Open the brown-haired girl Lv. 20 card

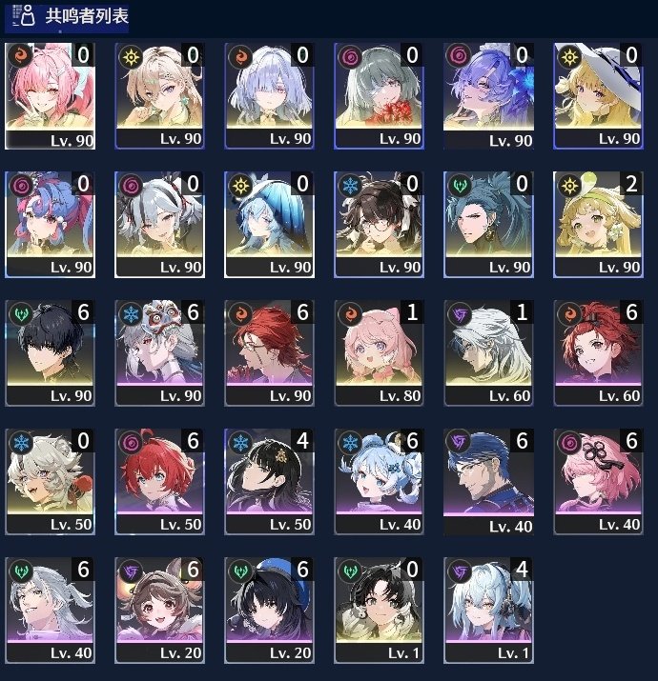coord(159,611)
